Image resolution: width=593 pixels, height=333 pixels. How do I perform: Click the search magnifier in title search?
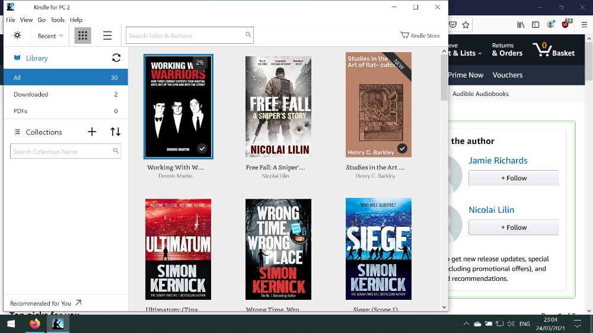coord(248,35)
